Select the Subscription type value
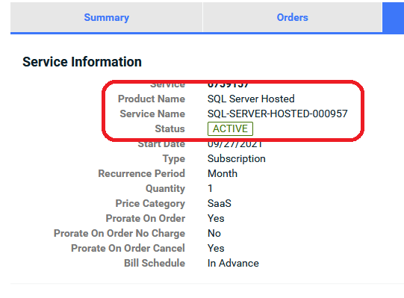This screenshot has width=404, height=298. pos(237,158)
